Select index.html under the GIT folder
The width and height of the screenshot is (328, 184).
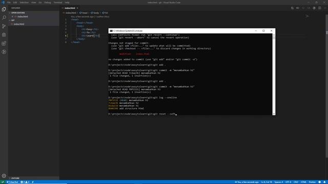(33, 24)
